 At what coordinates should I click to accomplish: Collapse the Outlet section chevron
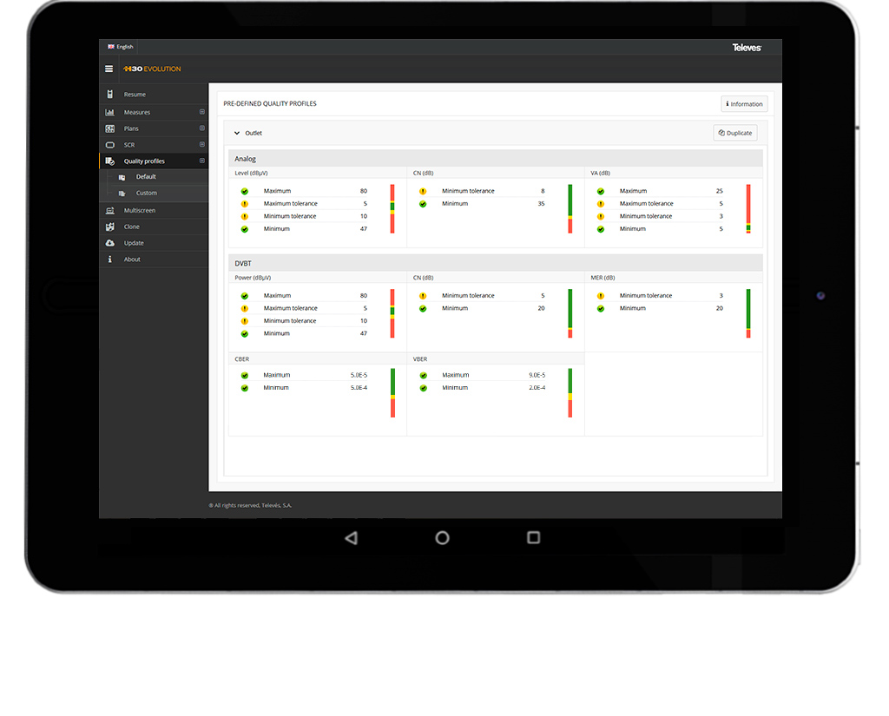(x=236, y=134)
